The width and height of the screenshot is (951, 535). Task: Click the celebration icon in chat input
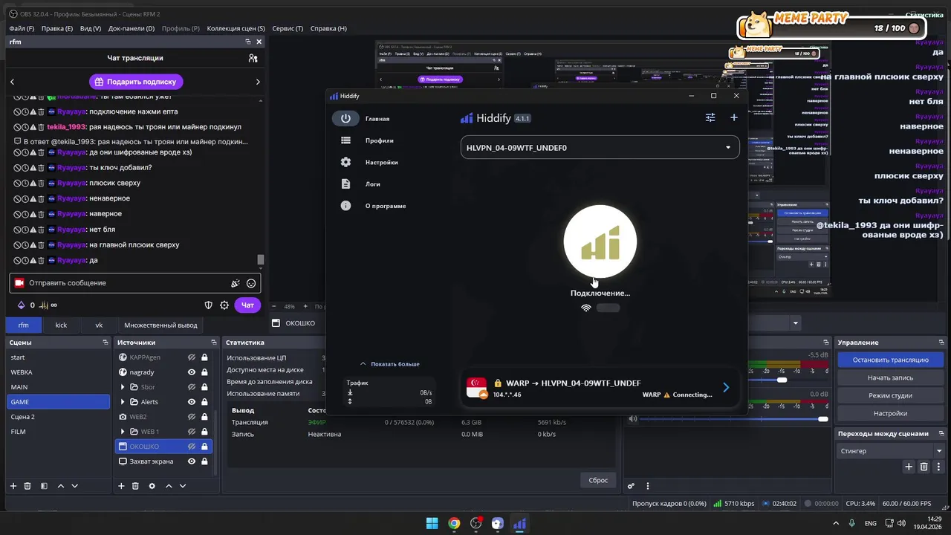236,283
